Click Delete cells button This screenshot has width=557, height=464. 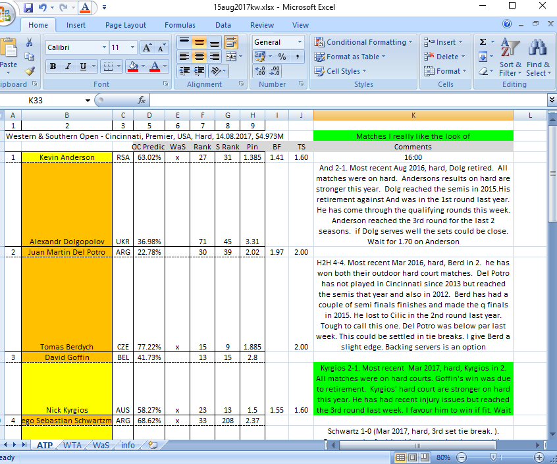point(444,57)
